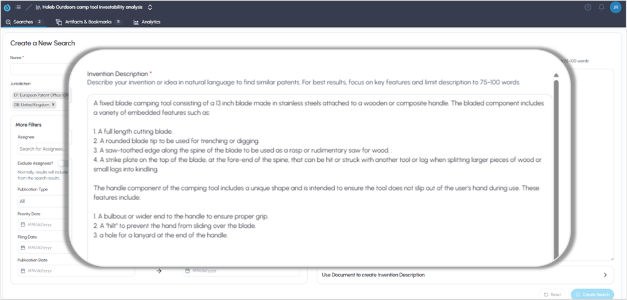
Task: Click the Create Search button
Action: coord(592,294)
